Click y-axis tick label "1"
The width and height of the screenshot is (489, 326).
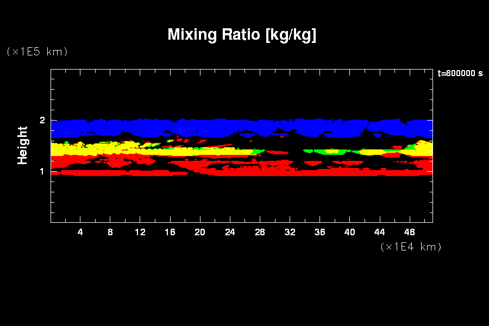(x=42, y=171)
